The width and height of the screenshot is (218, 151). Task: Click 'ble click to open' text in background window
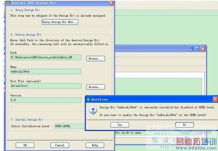(128, 133)
